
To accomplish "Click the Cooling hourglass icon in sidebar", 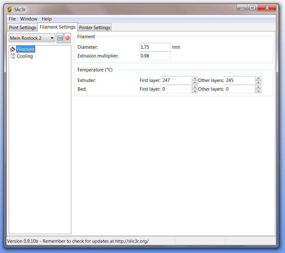I will (x=13, y=56).
